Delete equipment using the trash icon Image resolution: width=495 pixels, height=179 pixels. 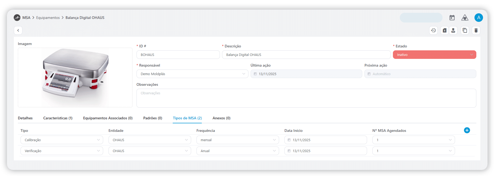(x=476, y=30)
